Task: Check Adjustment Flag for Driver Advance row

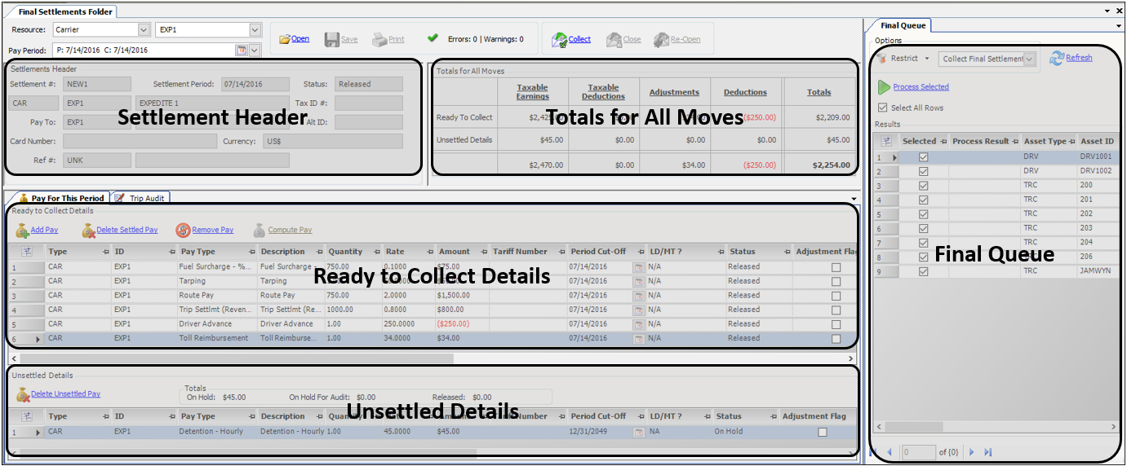Action: (836, 324)
